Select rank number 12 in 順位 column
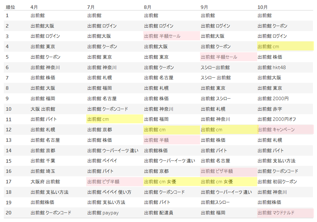Image resolution: width=317 pixels, height=222 pixels. pos(9,130)
